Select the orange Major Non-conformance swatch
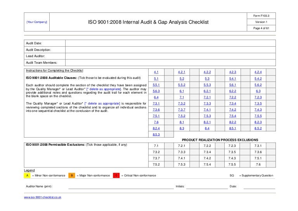Screen dimensions: 298x211 (72, 176)
